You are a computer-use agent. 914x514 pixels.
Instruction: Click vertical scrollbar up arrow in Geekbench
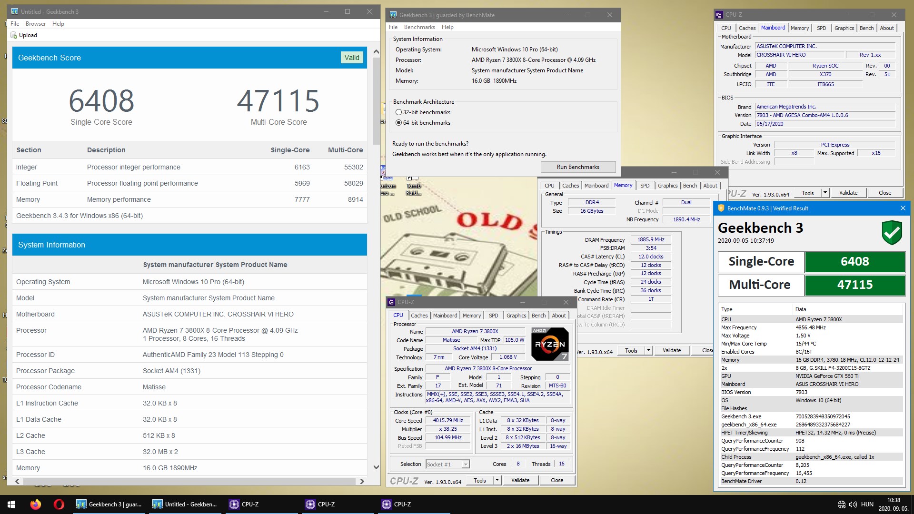pos(376,52)
